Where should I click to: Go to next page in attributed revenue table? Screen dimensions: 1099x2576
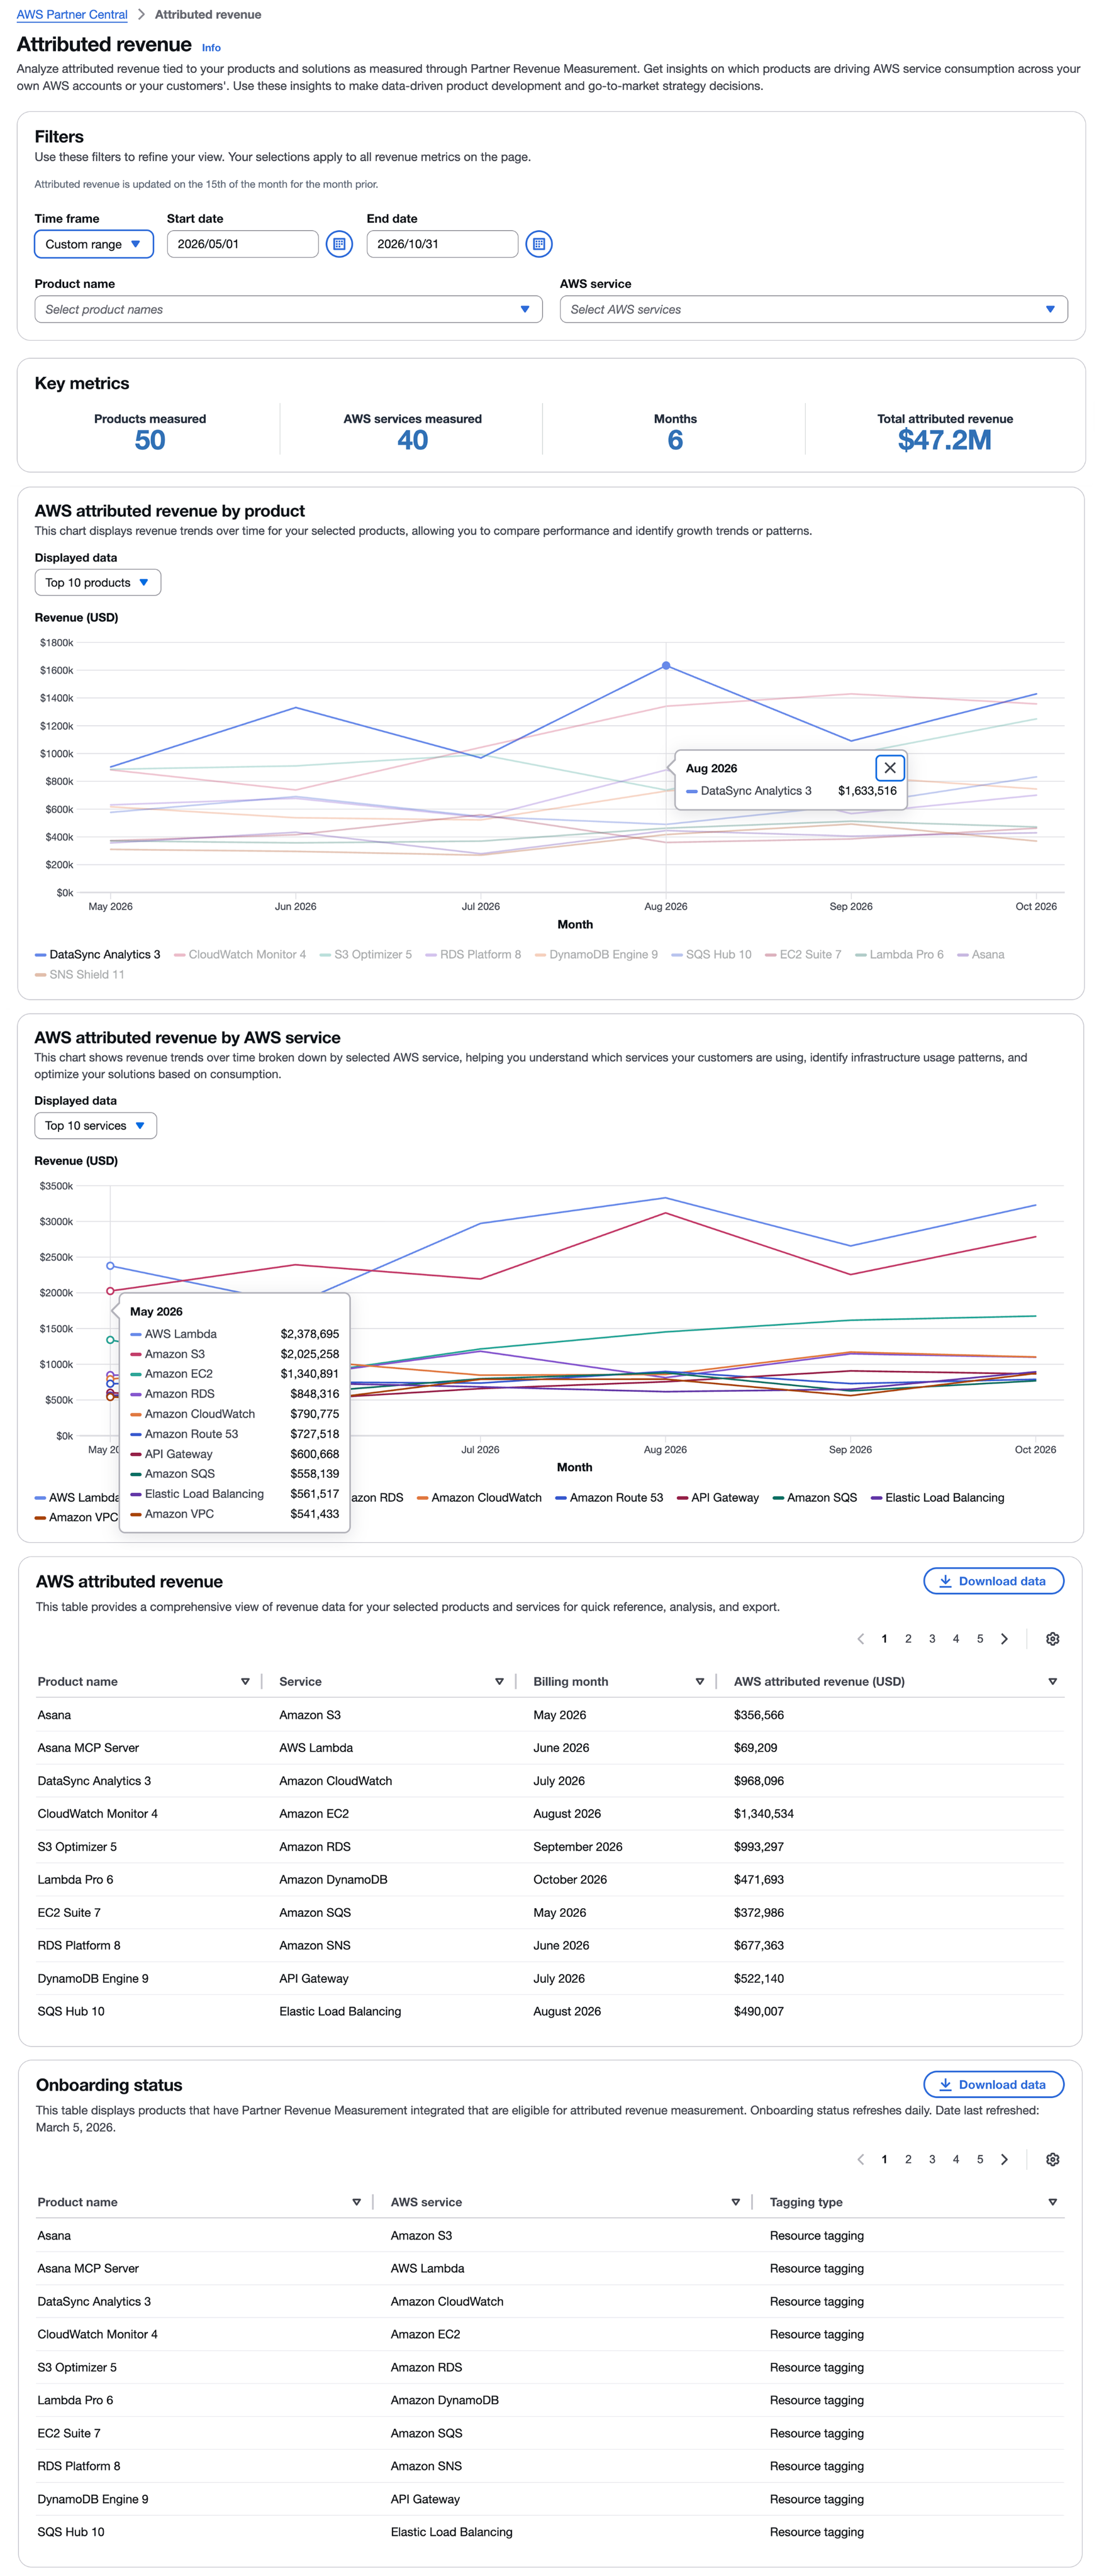tap(1004, 1639)
